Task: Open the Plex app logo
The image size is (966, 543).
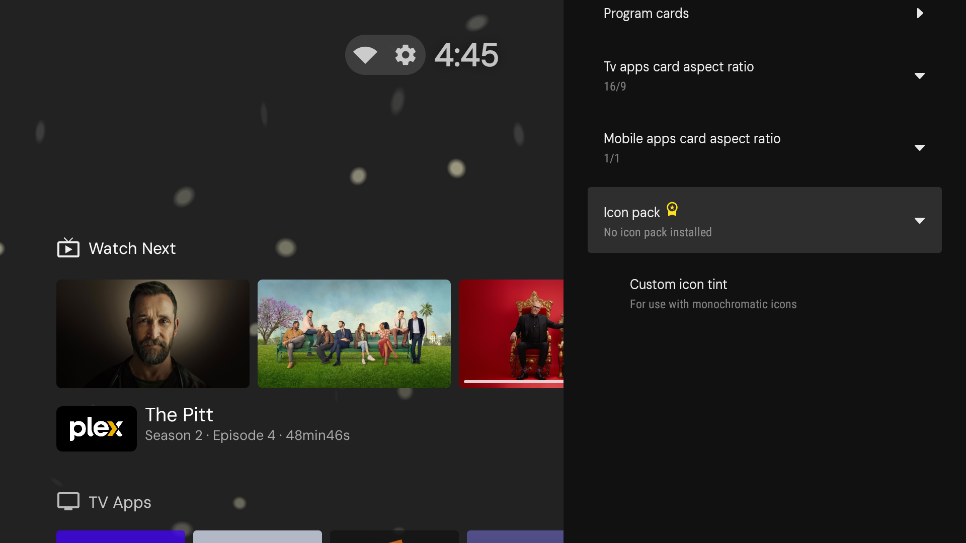Action: coord(97,428)
